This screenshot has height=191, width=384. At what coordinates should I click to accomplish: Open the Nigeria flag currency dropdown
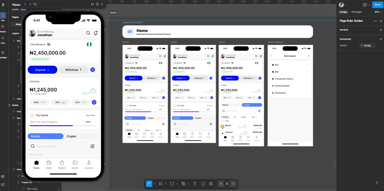(91, 44)
